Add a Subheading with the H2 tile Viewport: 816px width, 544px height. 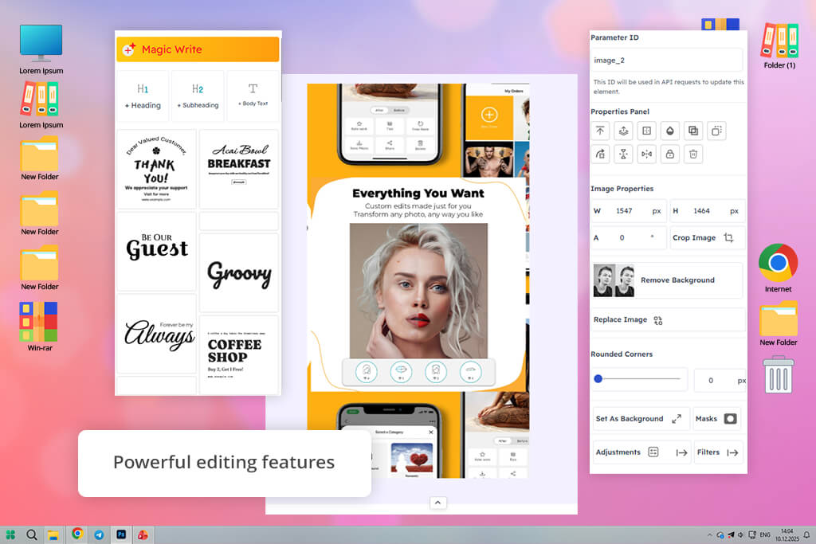(198, 96)
